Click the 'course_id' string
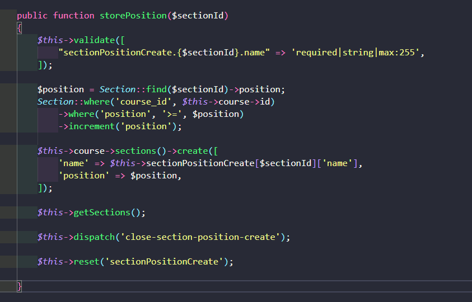472x302 pixels. [143, 102]
